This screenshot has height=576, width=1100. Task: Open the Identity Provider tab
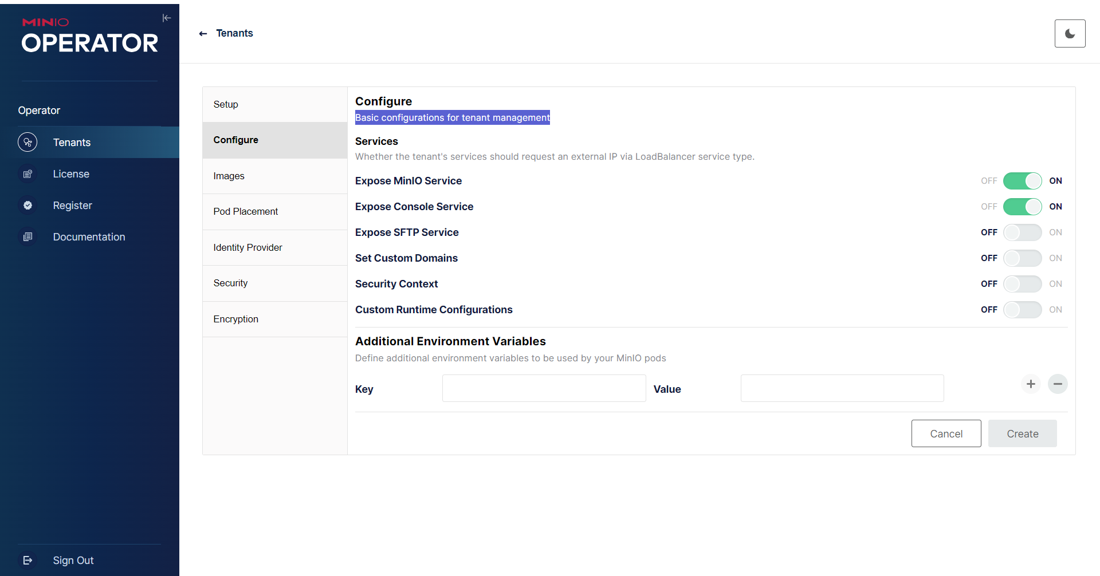[x=247, y=247]
